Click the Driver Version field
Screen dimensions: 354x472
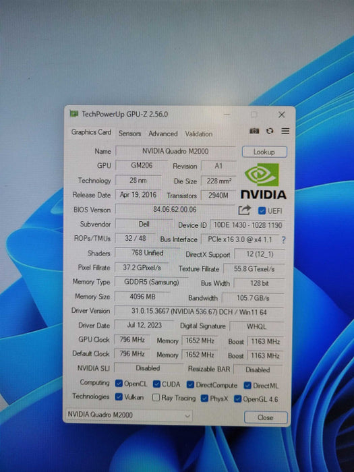tap(199, 312)
